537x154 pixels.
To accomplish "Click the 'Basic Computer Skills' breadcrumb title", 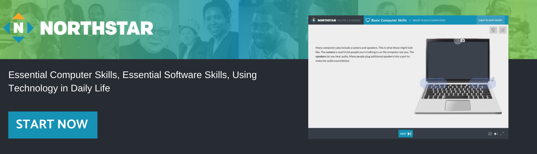I will [x=389, y=20].
